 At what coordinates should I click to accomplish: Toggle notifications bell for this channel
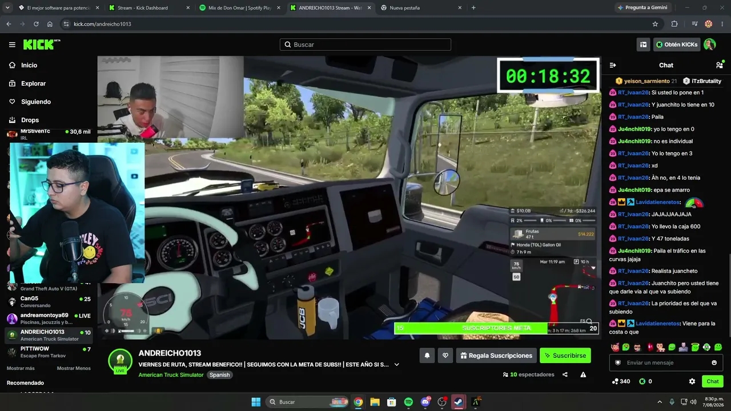[x=427, y=356]
